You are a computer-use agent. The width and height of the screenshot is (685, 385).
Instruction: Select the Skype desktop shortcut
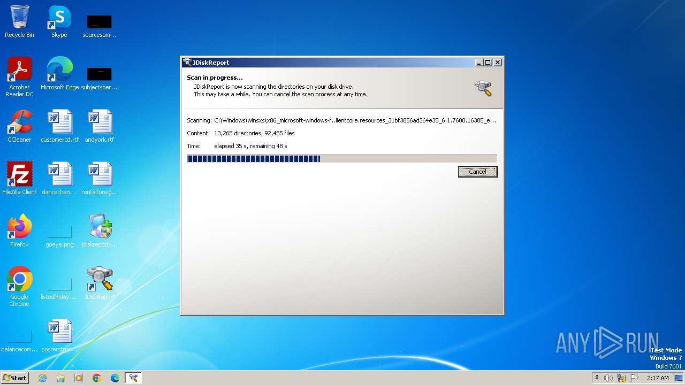[59, 21]
